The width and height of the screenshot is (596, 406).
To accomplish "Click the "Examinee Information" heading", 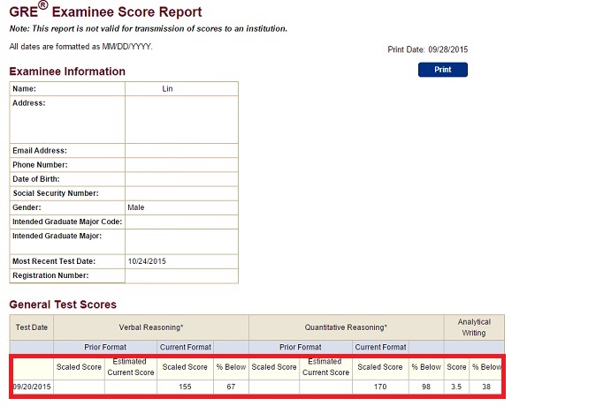I will point(67,71).
